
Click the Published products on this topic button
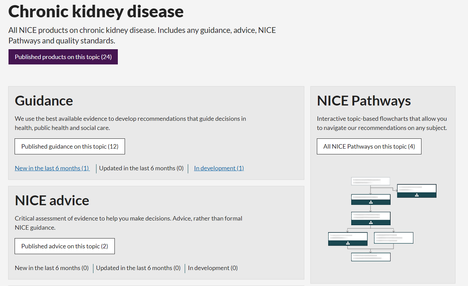tap(63, 57)
